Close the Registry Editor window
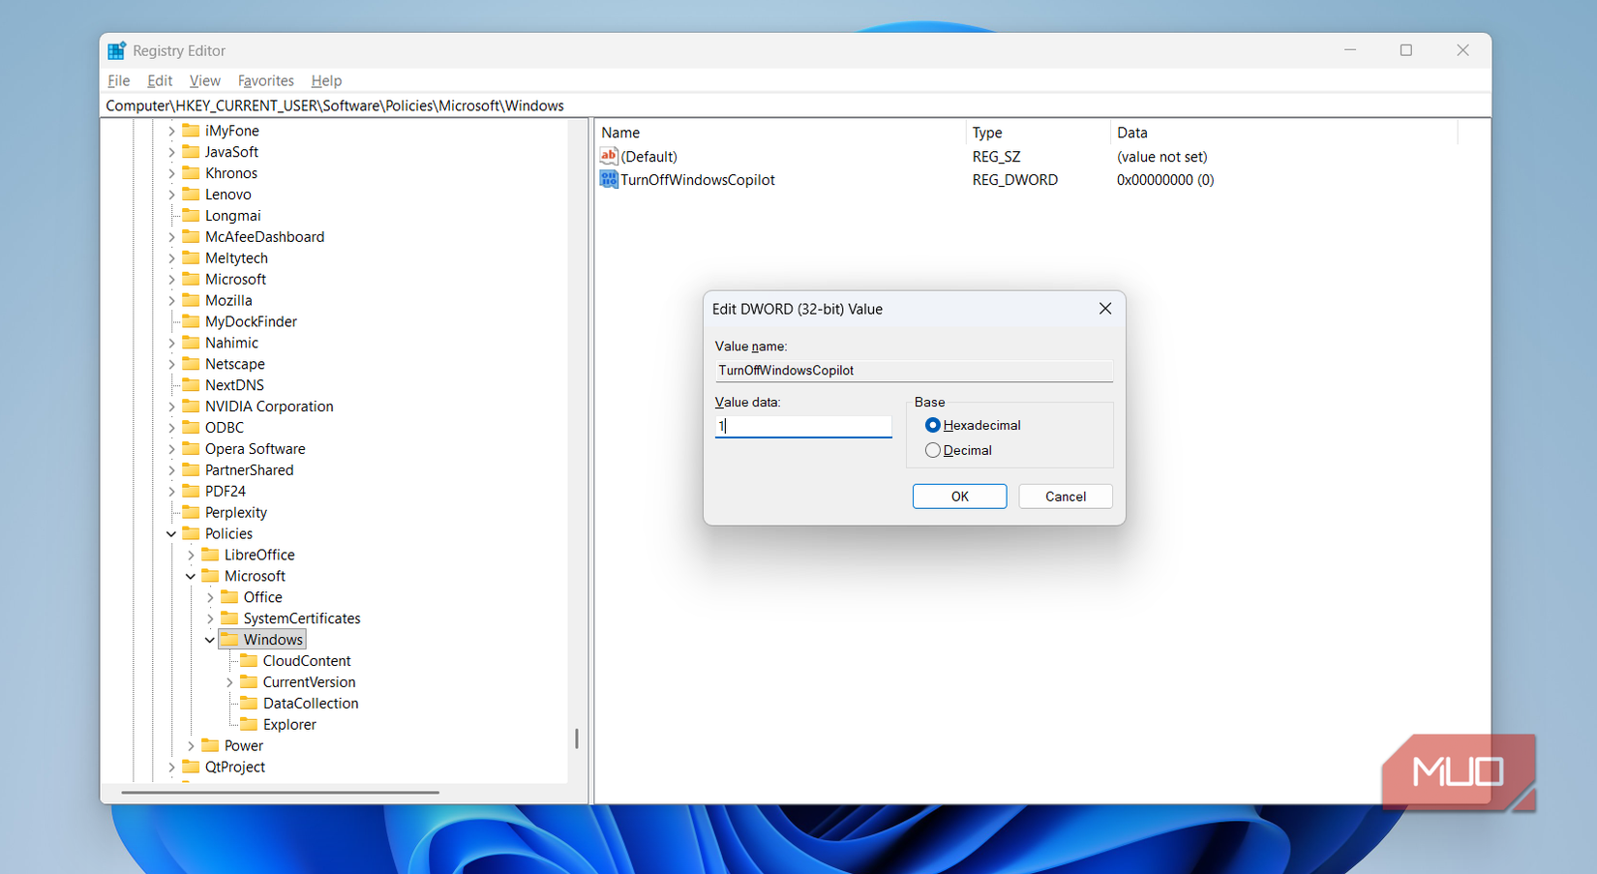 tap(1462, 50)
